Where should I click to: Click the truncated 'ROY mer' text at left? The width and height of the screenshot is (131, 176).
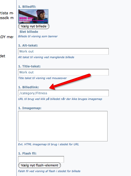[x=7, y=37]
